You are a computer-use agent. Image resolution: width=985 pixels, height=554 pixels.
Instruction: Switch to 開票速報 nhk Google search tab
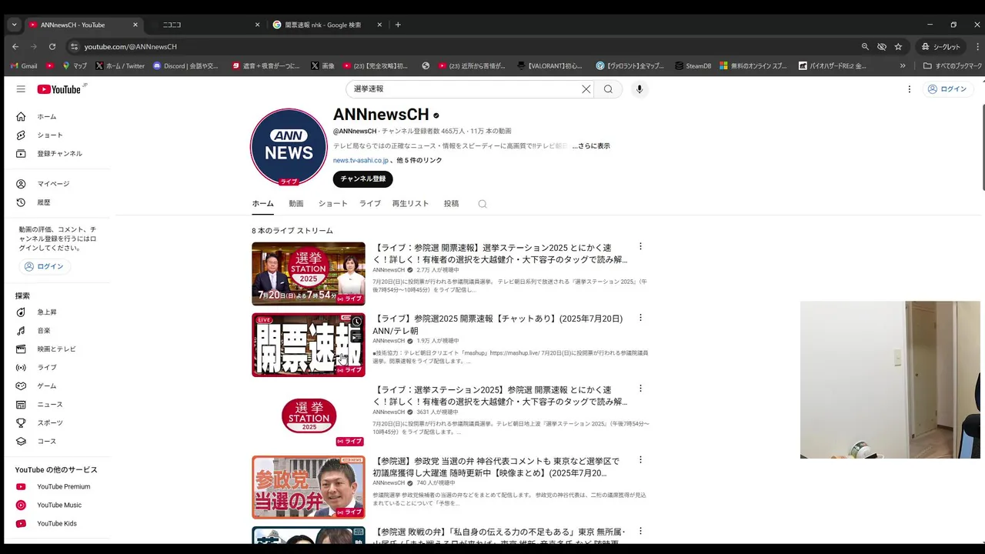click(327, 25)
